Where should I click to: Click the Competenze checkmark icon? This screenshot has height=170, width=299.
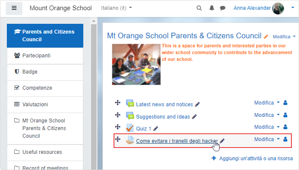click(17, 88)
